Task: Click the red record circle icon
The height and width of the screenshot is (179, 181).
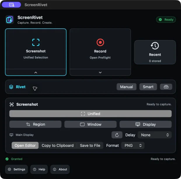Action: point(100,42)
